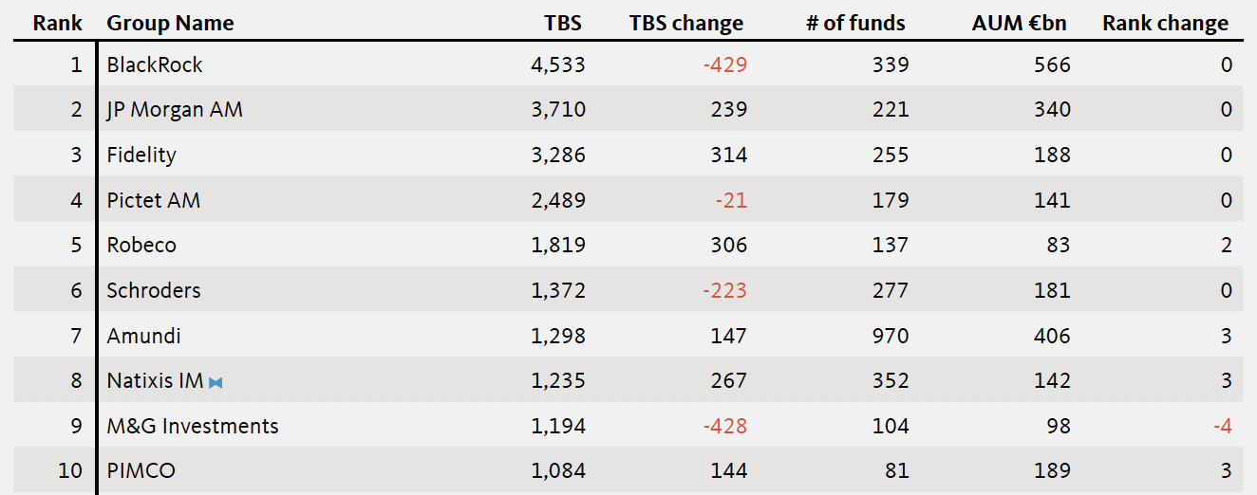The image size is (1257, 495).
Task: Click the TBS change column header
Action: [x=685, y=24]
